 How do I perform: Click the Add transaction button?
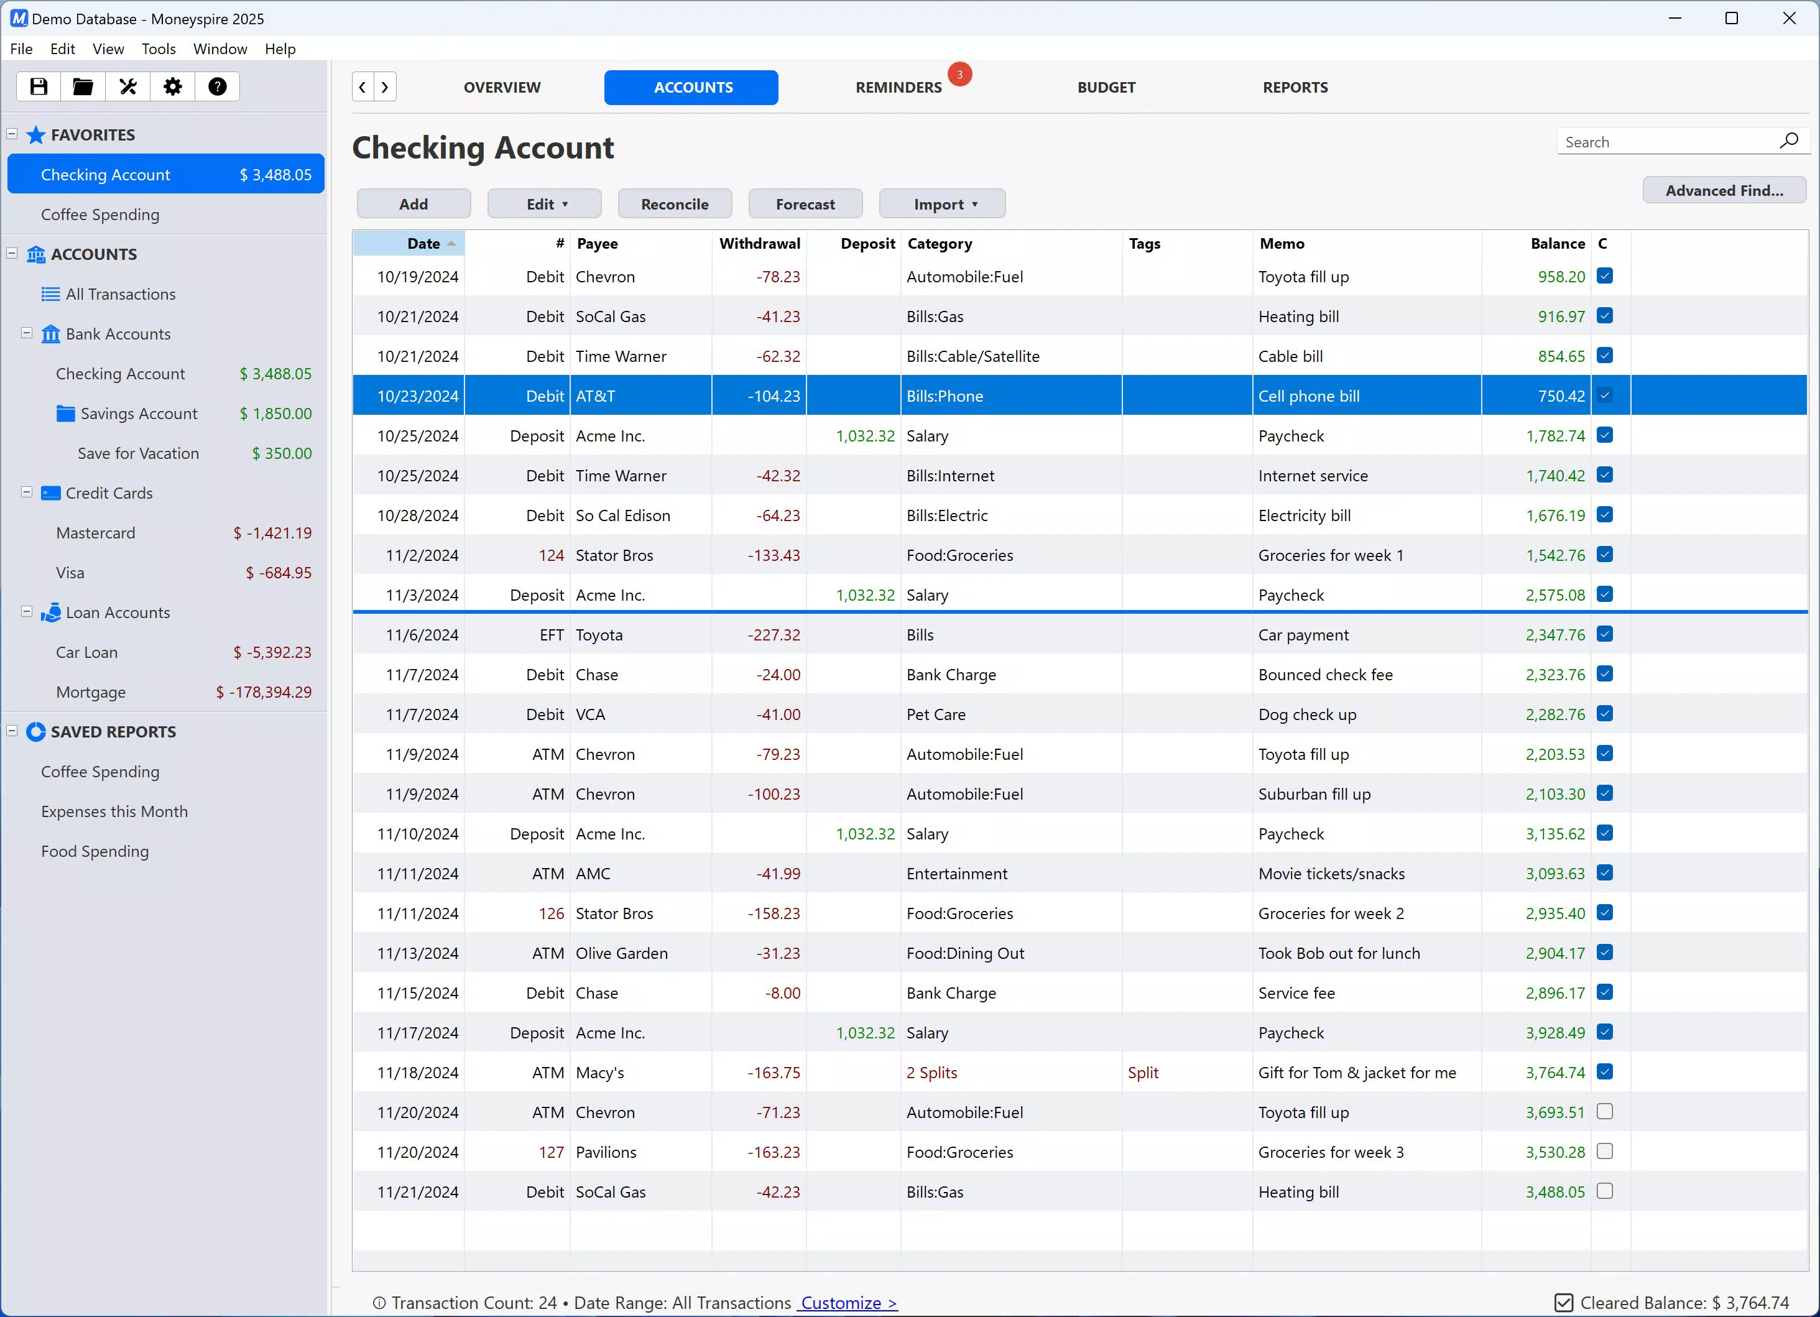click(414, 204)
